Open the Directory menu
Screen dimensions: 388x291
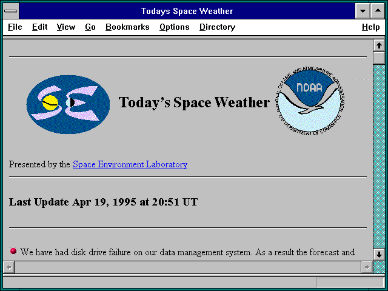[217, 27]
